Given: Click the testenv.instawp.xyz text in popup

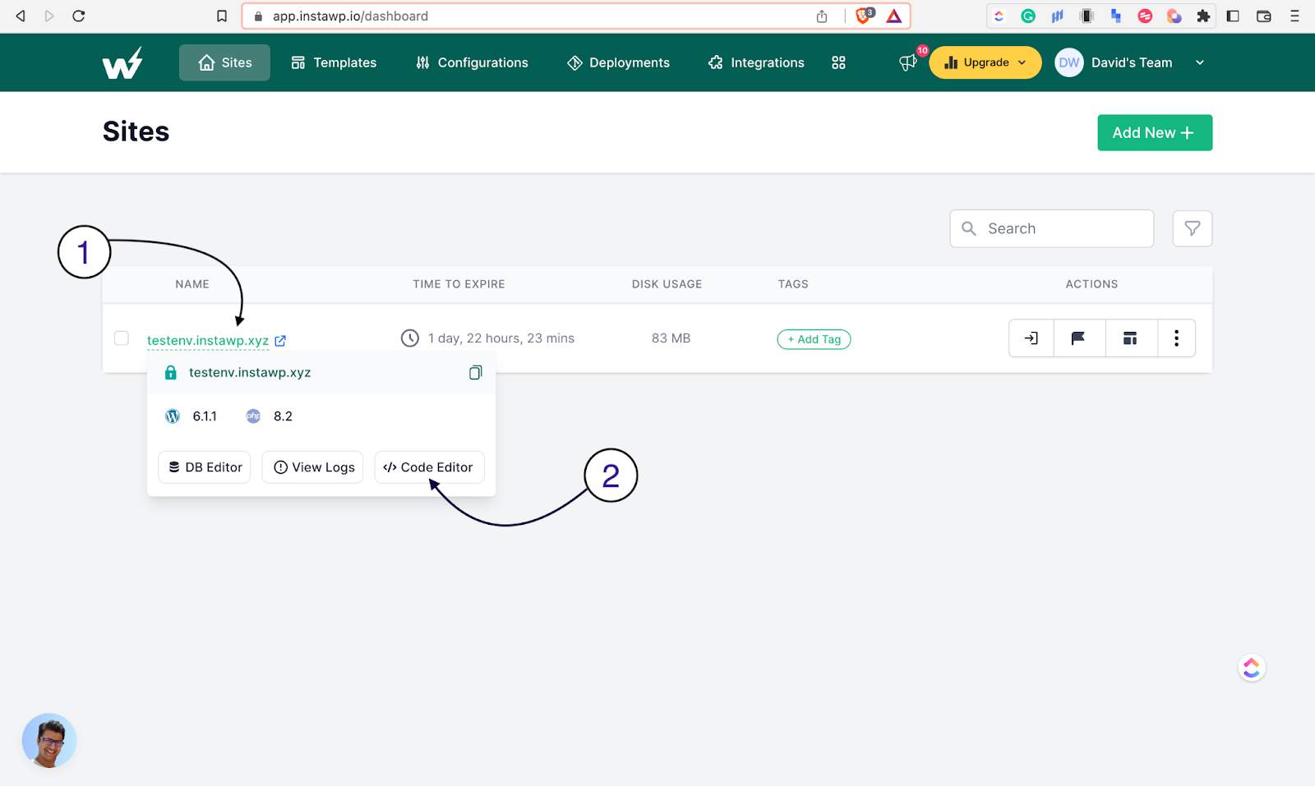Looking at the screenshot, I should 250,373.
